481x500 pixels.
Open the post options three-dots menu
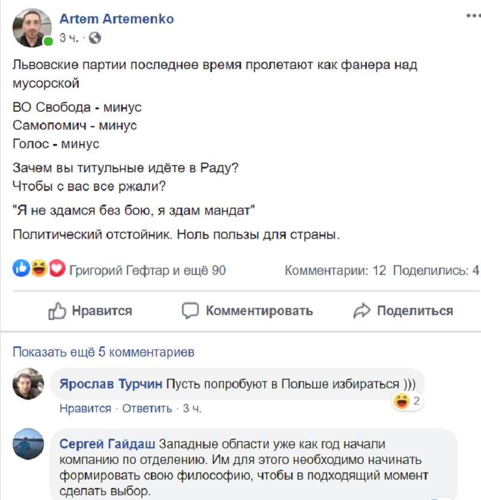[x=473, y=16]
